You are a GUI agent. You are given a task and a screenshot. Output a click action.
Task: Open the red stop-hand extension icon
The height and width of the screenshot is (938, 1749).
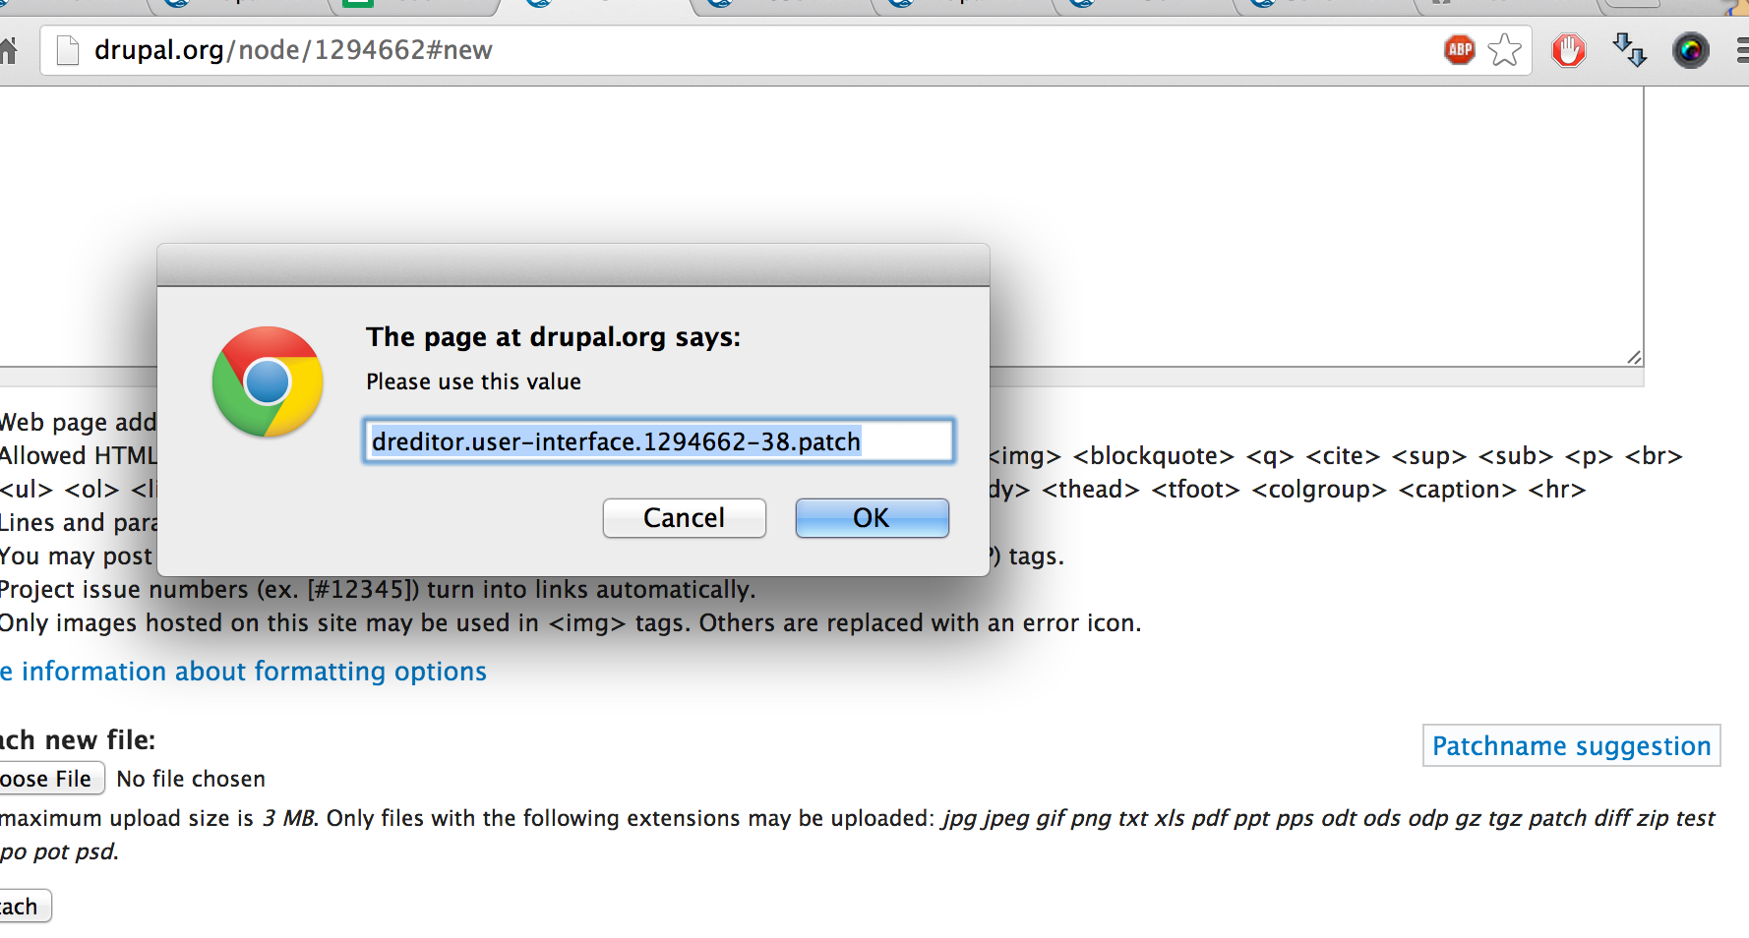pyautogui.click(x=1568, y=50)
